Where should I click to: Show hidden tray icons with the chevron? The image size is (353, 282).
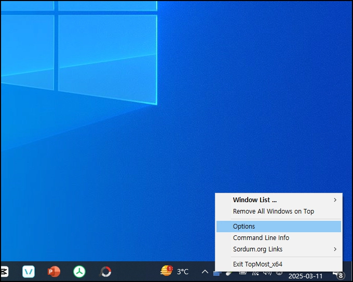coord(205,272)
